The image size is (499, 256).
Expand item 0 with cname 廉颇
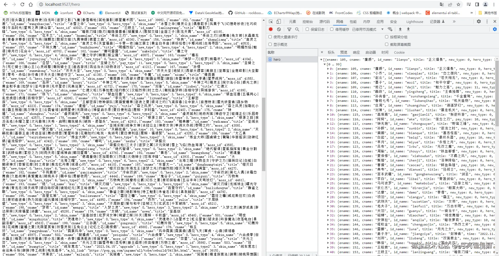(x=328, y=69)
